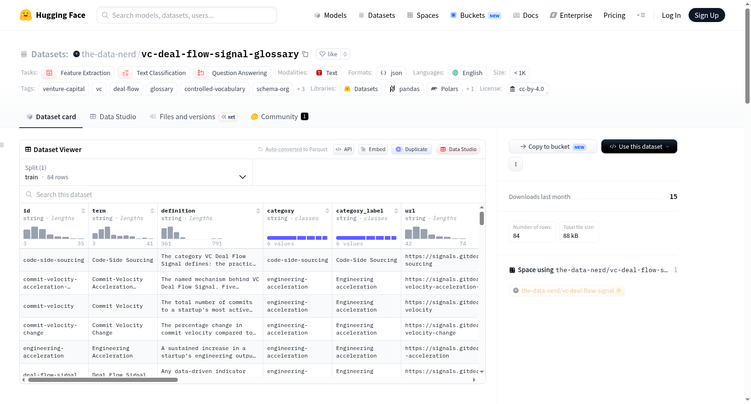The width and height of the screenshot is (751, 404).
Task: Go to Datasets in top navigation
Action: [376, 15]
